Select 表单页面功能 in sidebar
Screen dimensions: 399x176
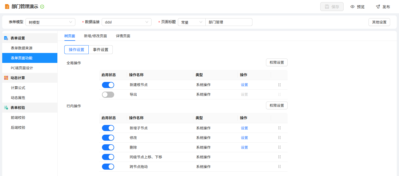tap(30, 58)
